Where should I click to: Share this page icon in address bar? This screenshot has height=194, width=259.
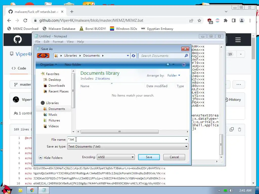pos(191,20)
